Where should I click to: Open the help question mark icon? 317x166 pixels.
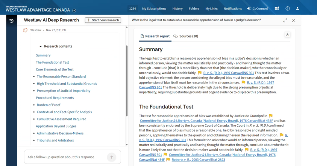pos(288,8)
